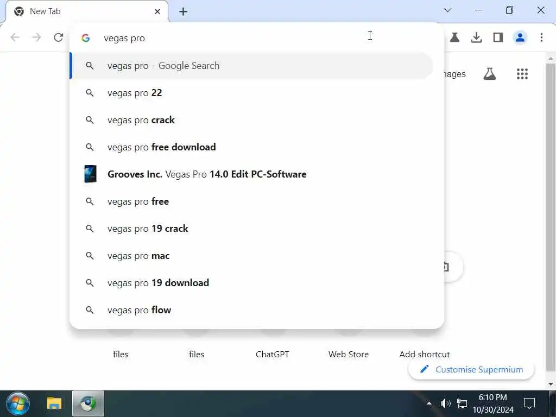Show hidden tray icons arrow

(429, 403)
